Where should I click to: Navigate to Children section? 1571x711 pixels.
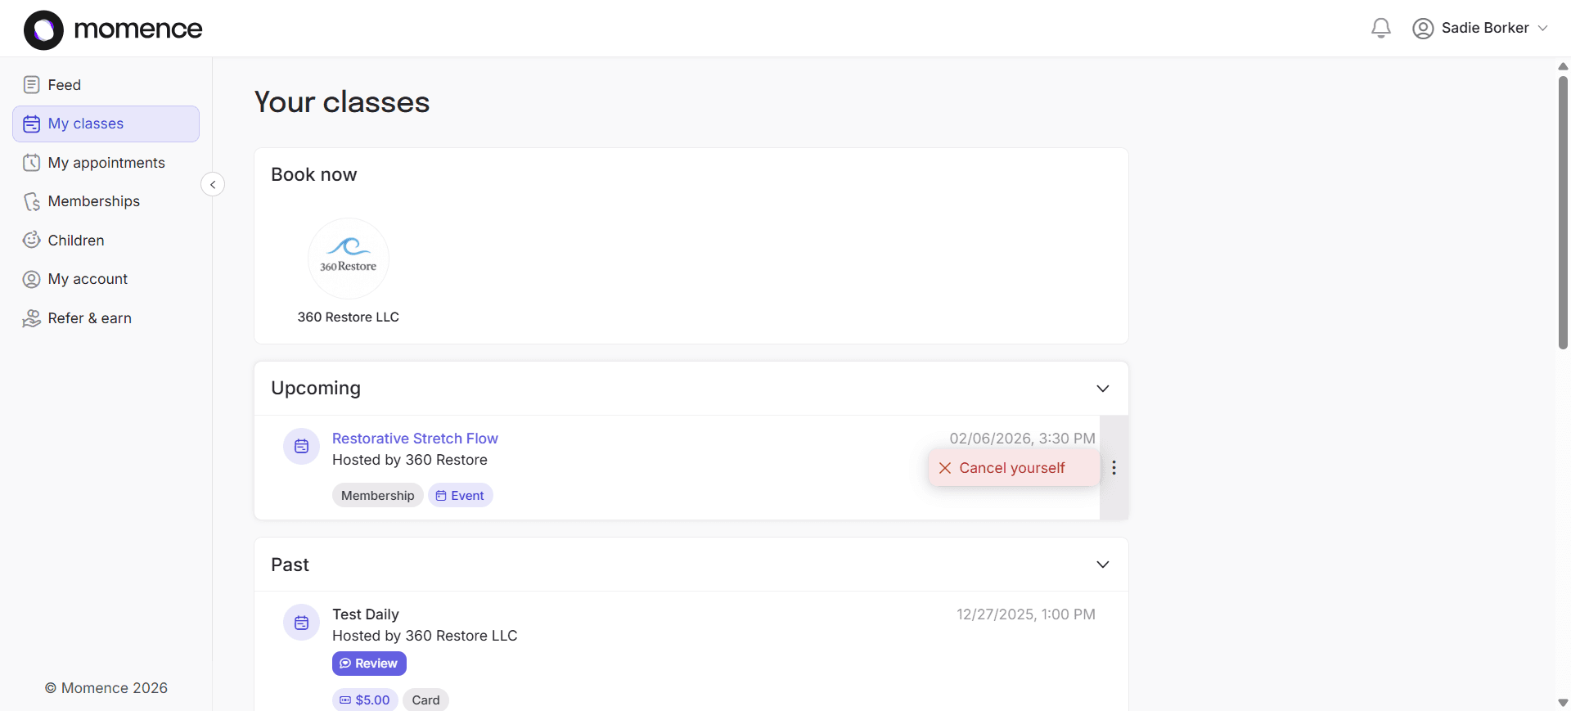click(106, 241)
